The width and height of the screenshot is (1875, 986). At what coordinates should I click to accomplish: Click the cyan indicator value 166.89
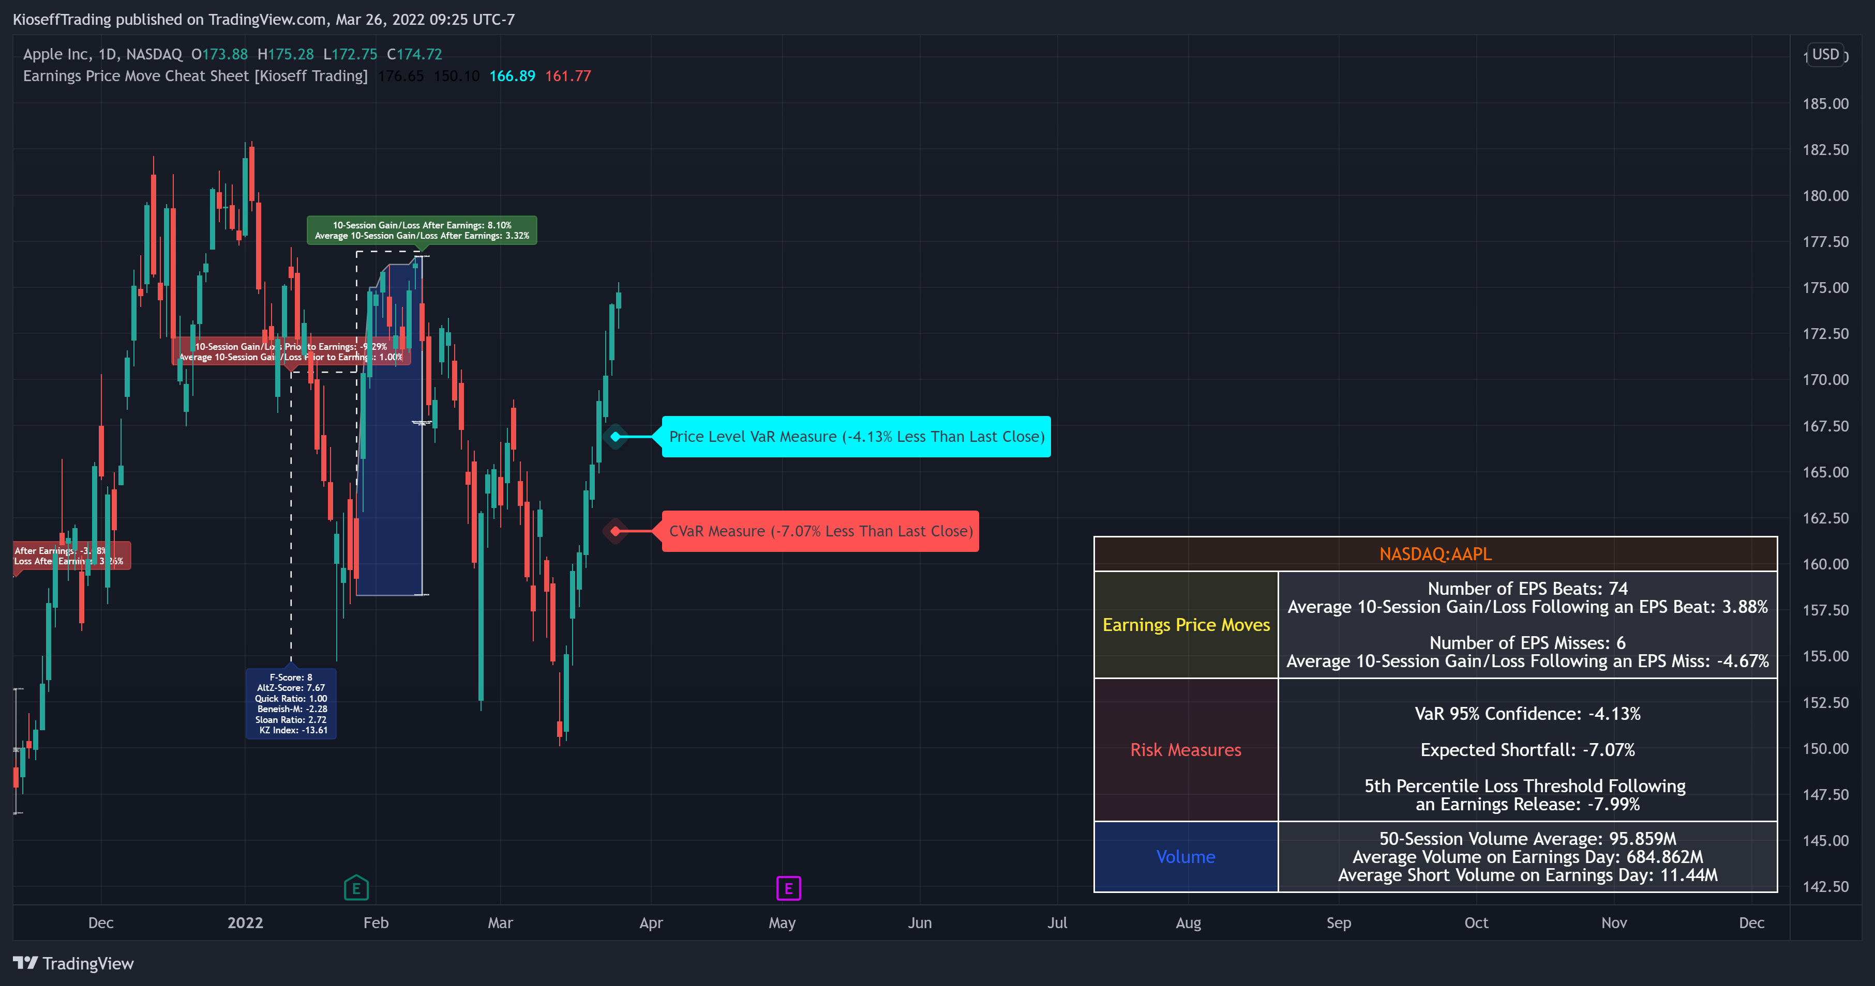tap(512, 76)
